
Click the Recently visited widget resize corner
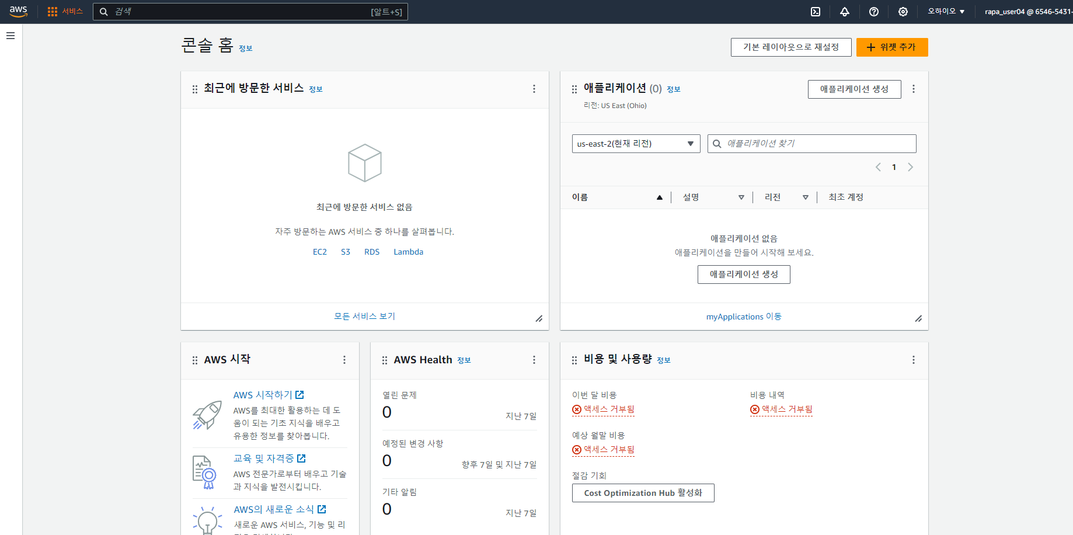pyautogui.click(x=539, y=319)
